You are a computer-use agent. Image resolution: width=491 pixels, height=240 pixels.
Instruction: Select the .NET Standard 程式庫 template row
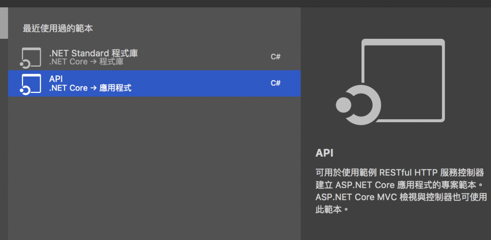[154, 57]
